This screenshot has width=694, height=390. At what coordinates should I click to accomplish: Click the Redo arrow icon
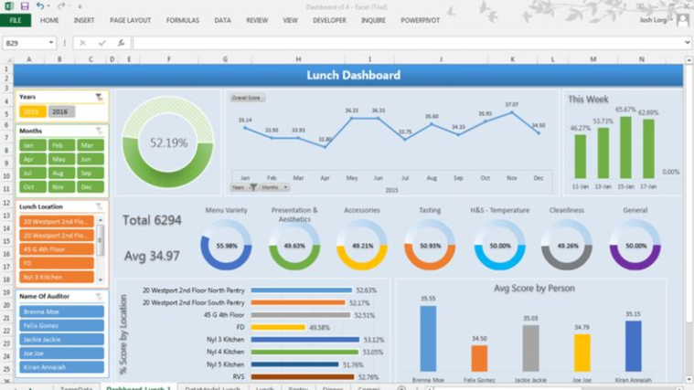point(61,5)
